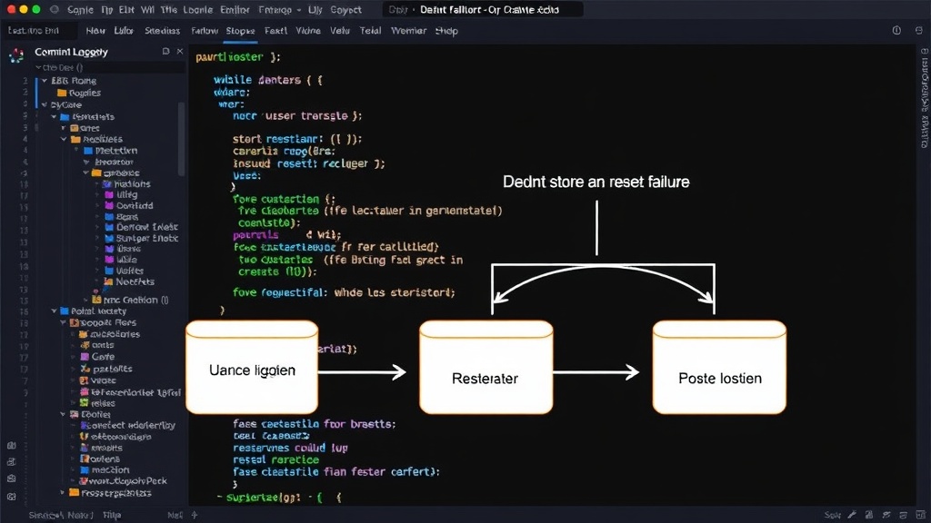
Task: Click the Solv label in the status bar
Action: point(833,515)
